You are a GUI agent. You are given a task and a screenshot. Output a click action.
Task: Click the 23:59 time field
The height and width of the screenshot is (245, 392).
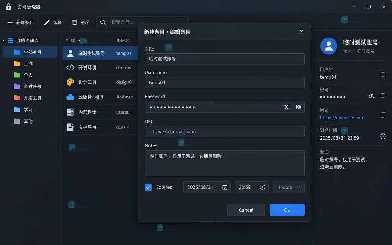coord(252,187)
